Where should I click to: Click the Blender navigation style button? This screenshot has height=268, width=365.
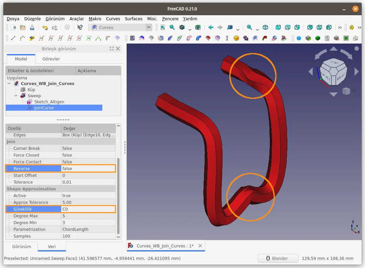coord(278,258)
